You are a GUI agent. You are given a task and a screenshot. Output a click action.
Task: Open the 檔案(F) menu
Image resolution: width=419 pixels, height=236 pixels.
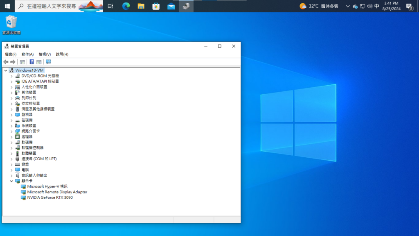pos(11,54)
